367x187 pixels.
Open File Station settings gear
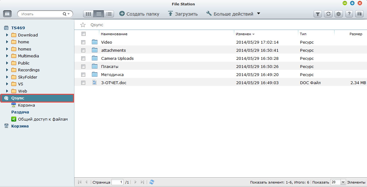pos(339,14)
